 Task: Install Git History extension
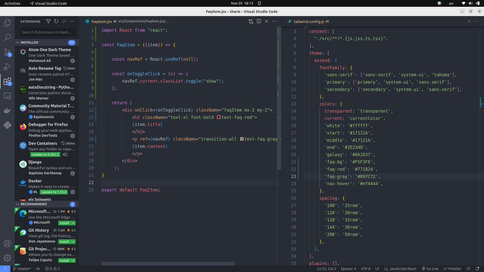(x=64, y=241)
